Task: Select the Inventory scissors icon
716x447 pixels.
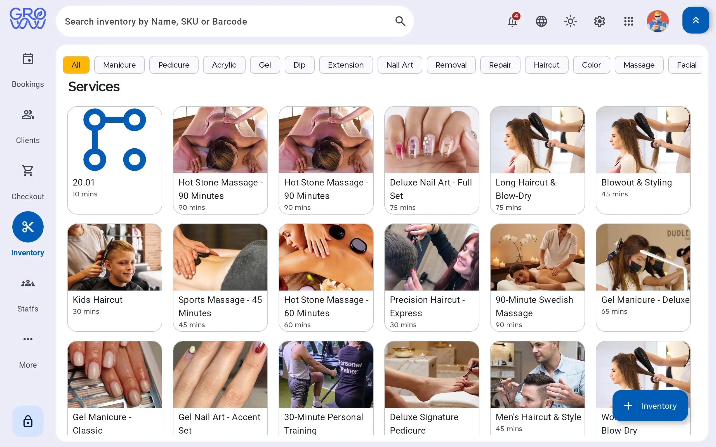Action: (28, 227)
